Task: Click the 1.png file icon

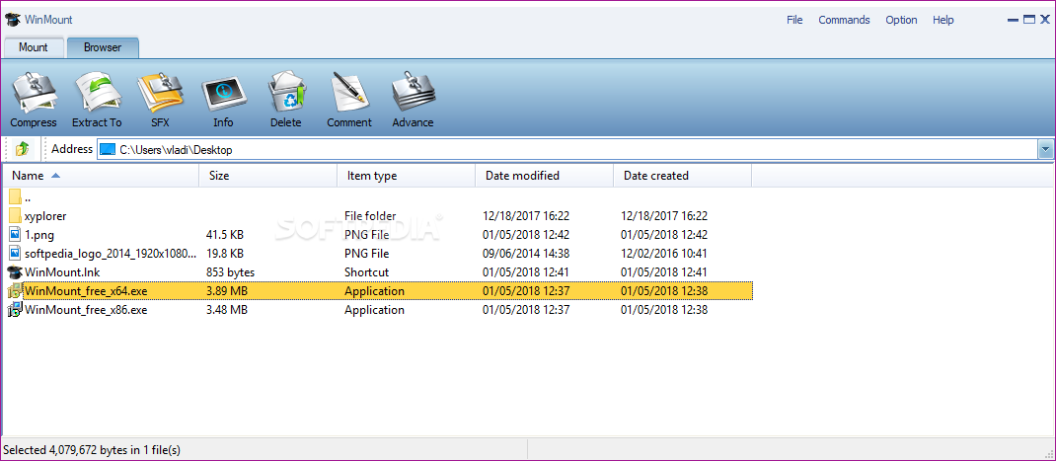Action: [16, 235]
